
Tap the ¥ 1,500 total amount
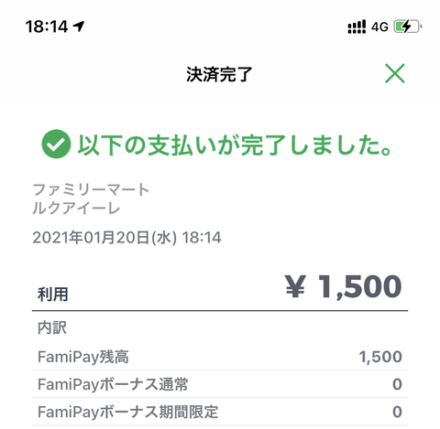(343, 286)
